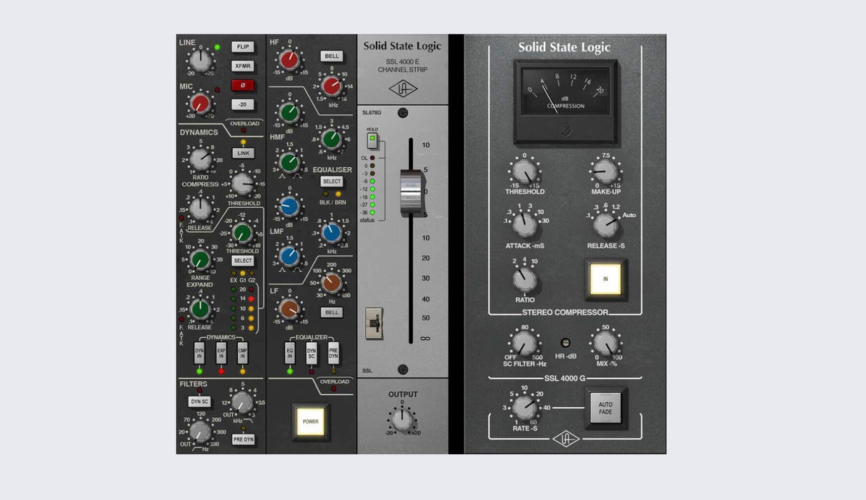This screenshot has height=500, width=866.
Task: Click the LINE input gain knob
Action: [x=201, y=62]
